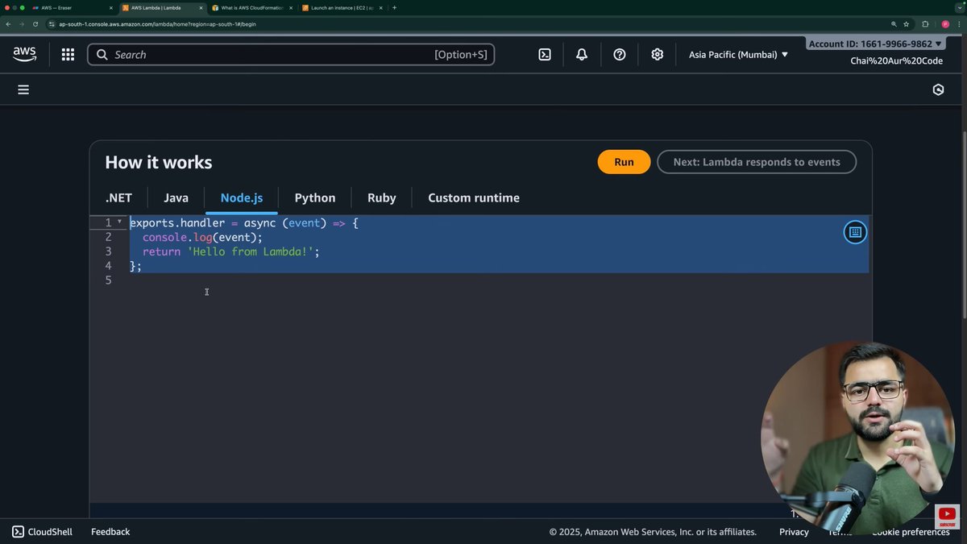Image resolution: width=967 pixels, height=544 pixels.
Task: Select the Node.js runtime tab
Action: click(x=242, y=198)
